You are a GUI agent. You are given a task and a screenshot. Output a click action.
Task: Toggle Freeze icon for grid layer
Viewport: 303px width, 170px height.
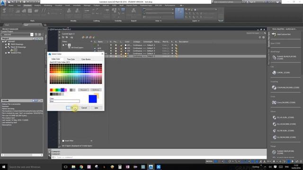tap(116, 48)
